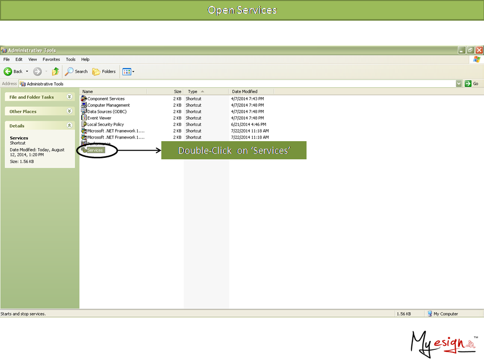Click the Services shortcut
Image resolution: width=484 pixels, height=363 pixels.
95,150
